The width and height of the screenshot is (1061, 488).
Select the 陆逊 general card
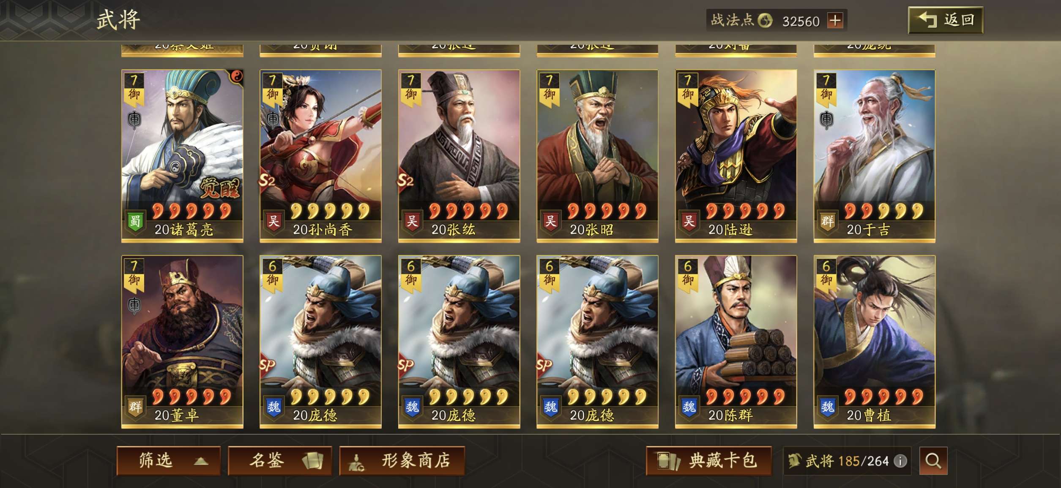tap(736, 156)
